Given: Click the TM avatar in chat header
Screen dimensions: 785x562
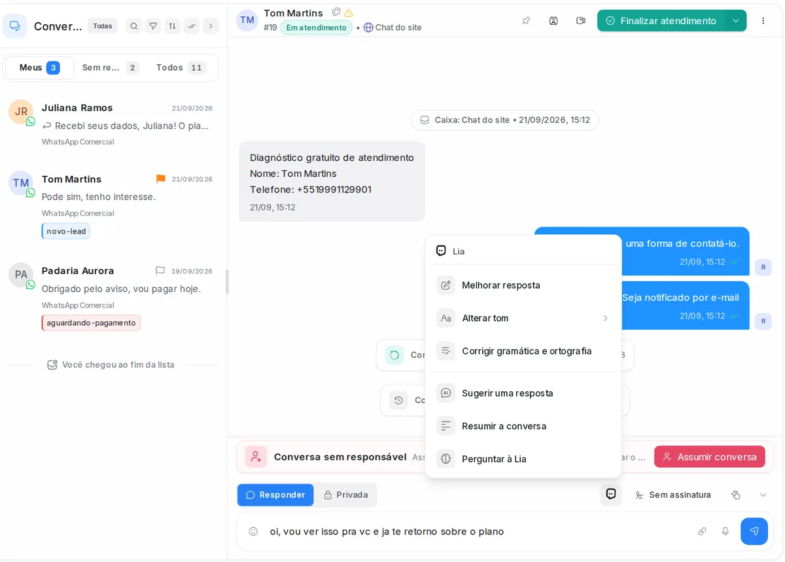Looking at the screenshot, I should [247, 20].
